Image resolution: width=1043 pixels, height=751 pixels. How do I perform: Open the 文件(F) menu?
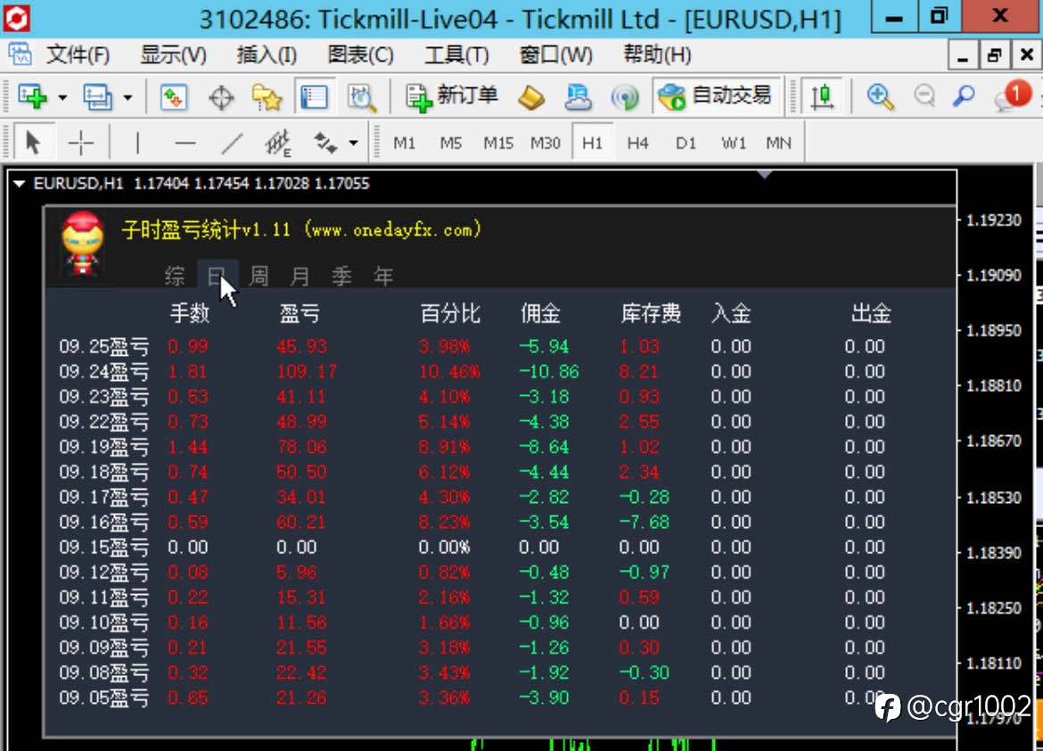[x=78, y=54]
